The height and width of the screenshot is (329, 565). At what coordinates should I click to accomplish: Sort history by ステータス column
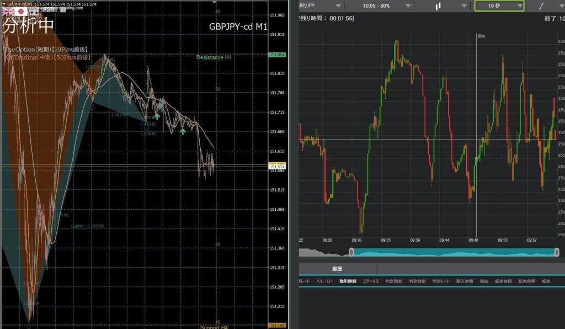(x=371, y=282)
